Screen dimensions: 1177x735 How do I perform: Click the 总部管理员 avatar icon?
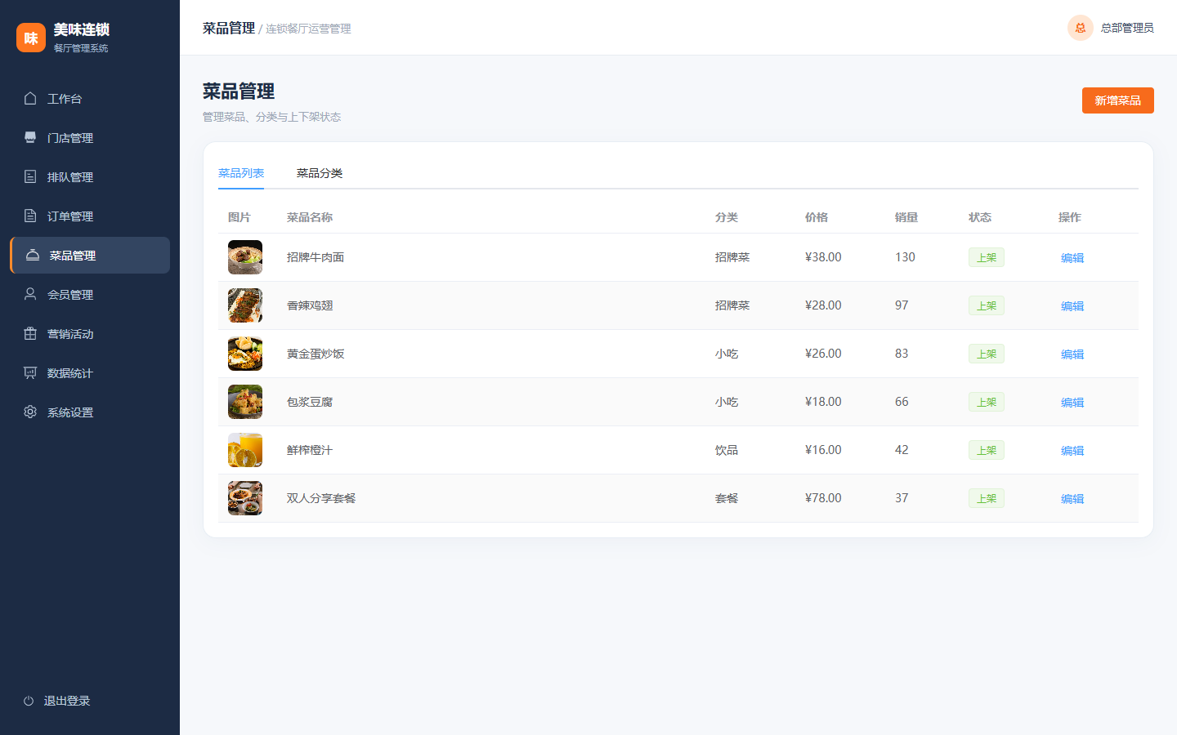(x=1081, y=28)
